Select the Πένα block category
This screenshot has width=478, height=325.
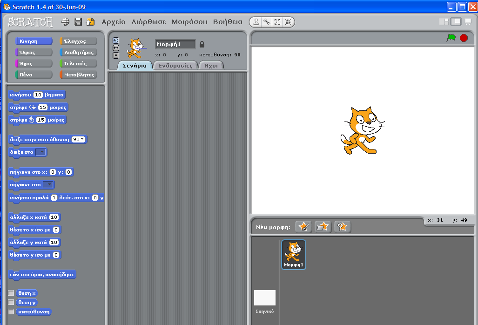coord(34,74)
